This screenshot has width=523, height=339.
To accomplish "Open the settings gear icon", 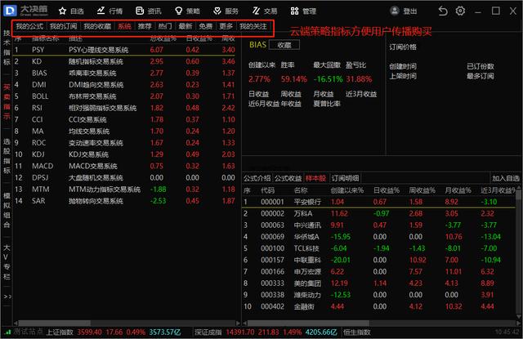I will click(x=460, y=11).
